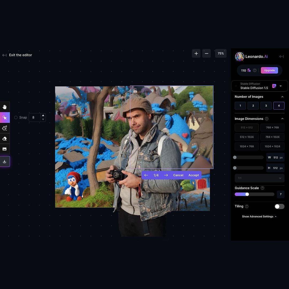Click the 75% zoom level indicator
Viewport: 289px width, 289px height.
pyautogui.click(x=220, y=54)
